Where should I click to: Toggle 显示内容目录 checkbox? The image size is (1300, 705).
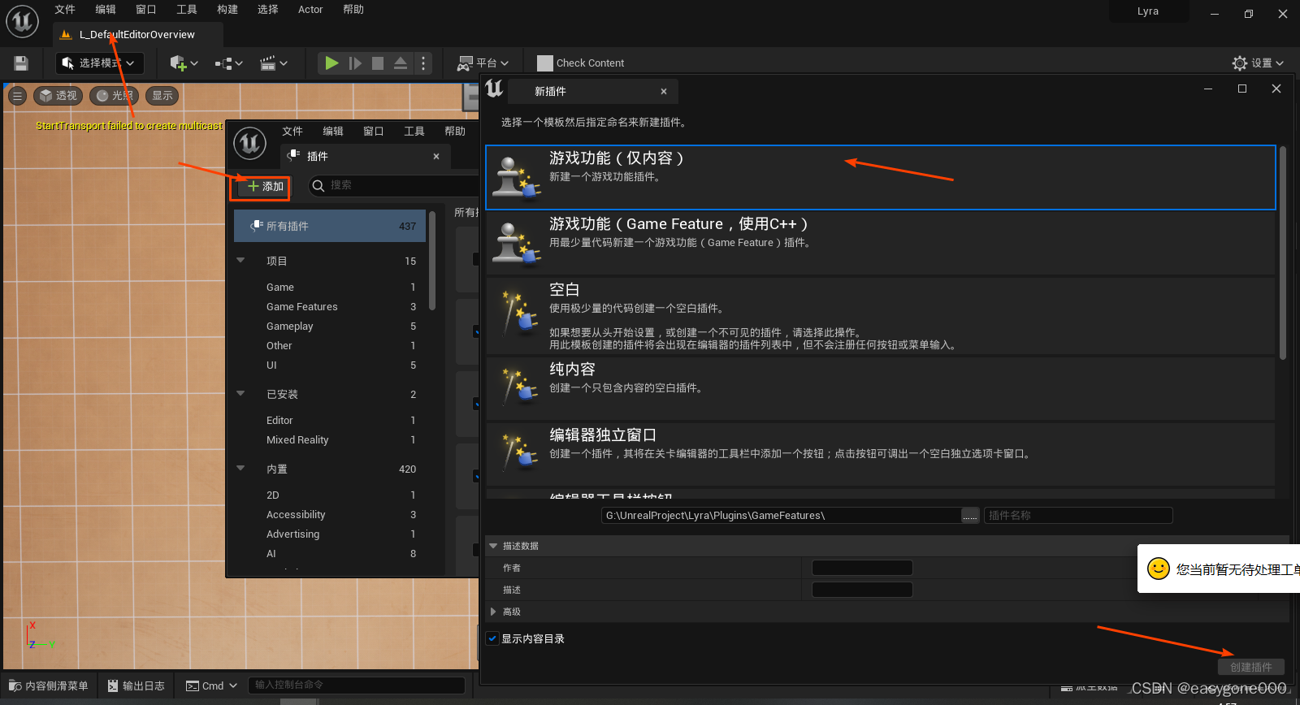coord(492,638)
